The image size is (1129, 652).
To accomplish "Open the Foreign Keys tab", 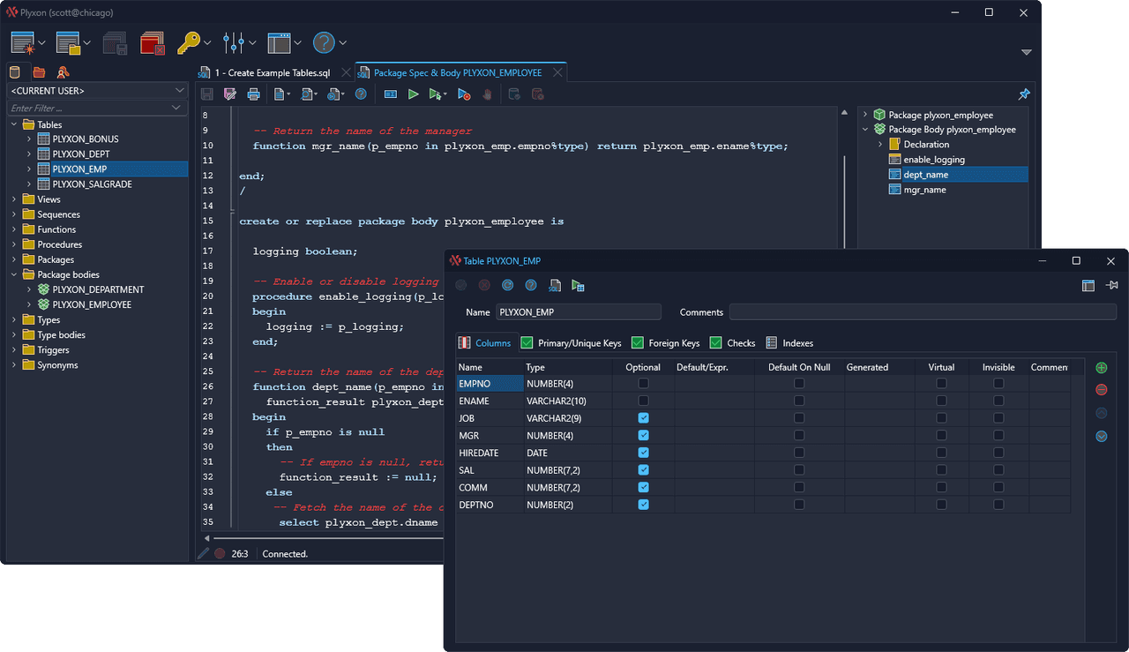I will [665, 343].
